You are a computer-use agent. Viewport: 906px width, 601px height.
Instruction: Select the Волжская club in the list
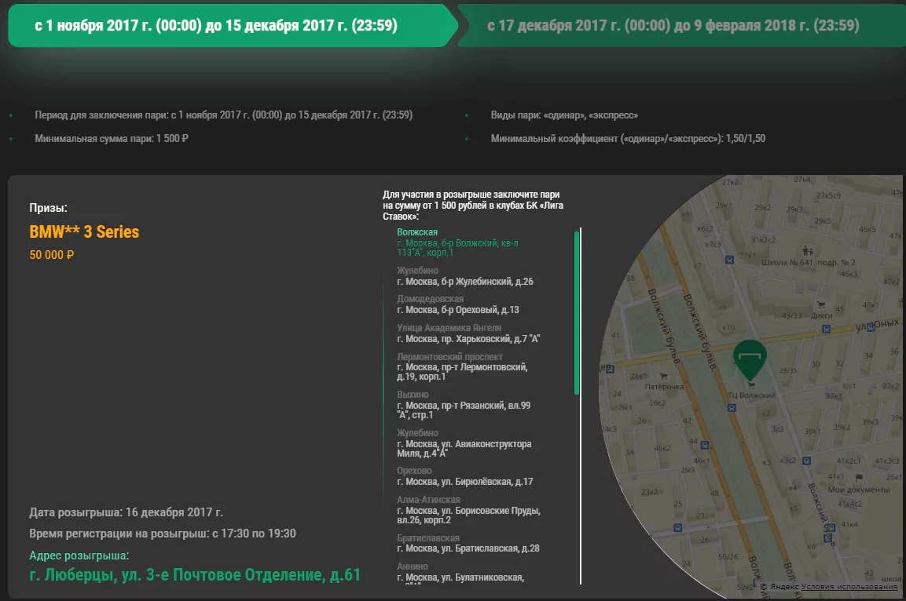tap(457, 242)
